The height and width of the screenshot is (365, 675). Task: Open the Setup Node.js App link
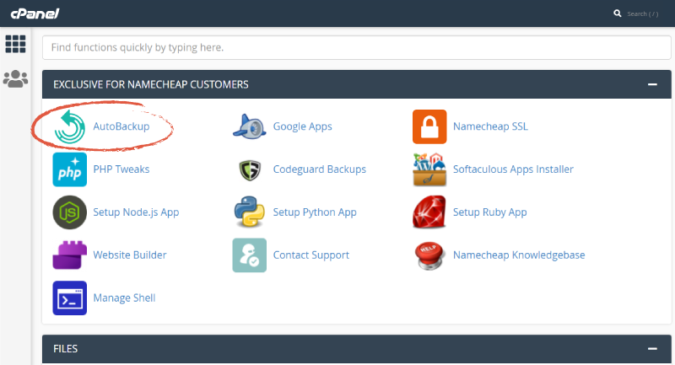[x=136, y=212]
